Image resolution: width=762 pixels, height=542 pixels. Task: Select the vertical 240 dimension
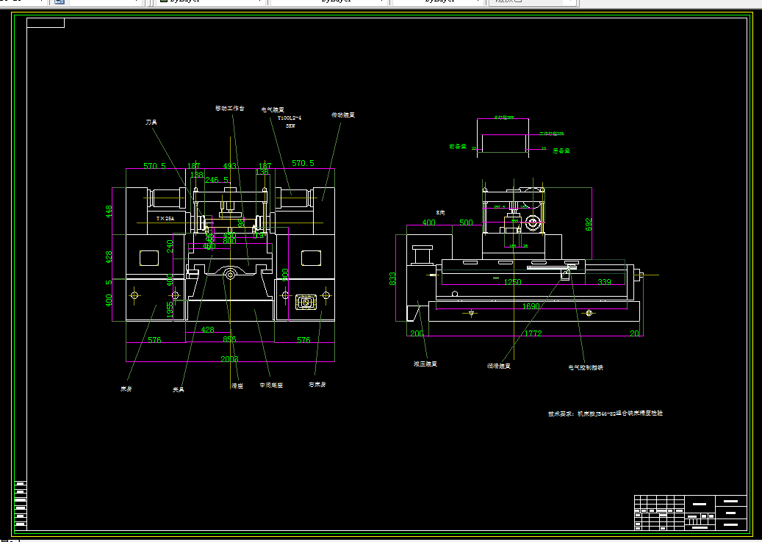(170, 246)
